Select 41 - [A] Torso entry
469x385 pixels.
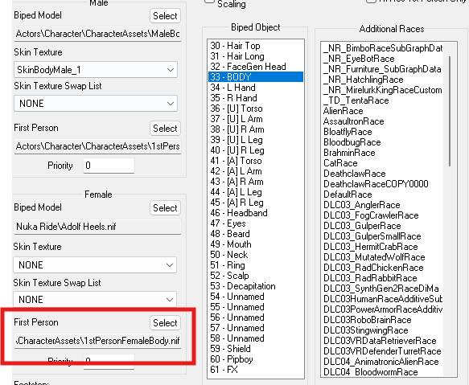(256, 161)
